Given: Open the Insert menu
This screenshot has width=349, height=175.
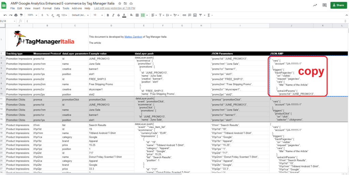Looking at the screenshot, I should click(x=36, y=8).
